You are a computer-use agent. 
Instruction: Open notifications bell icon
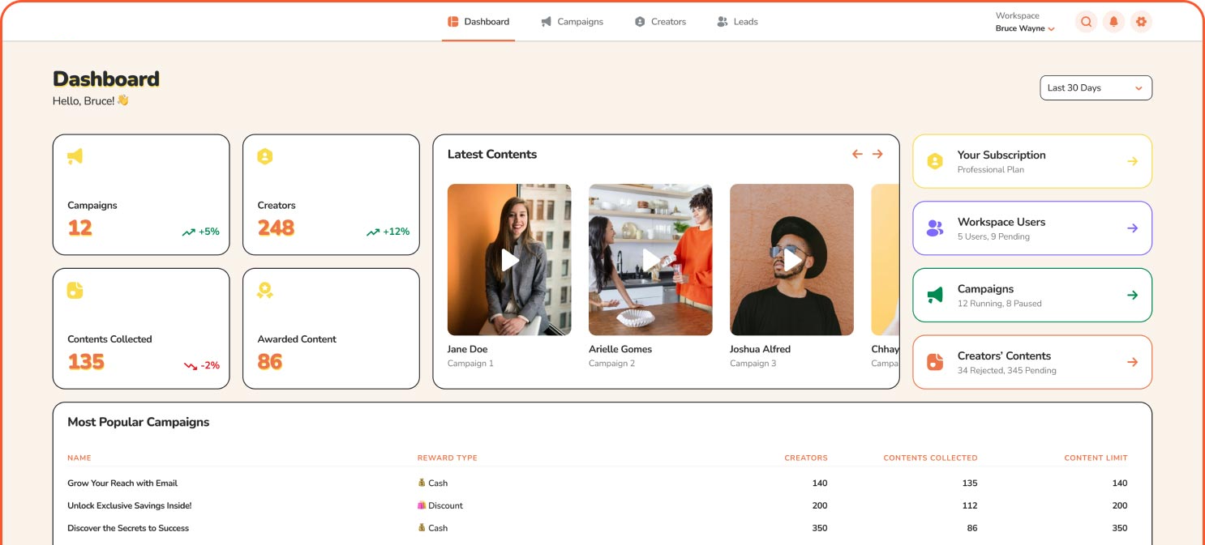(1113, 22)
